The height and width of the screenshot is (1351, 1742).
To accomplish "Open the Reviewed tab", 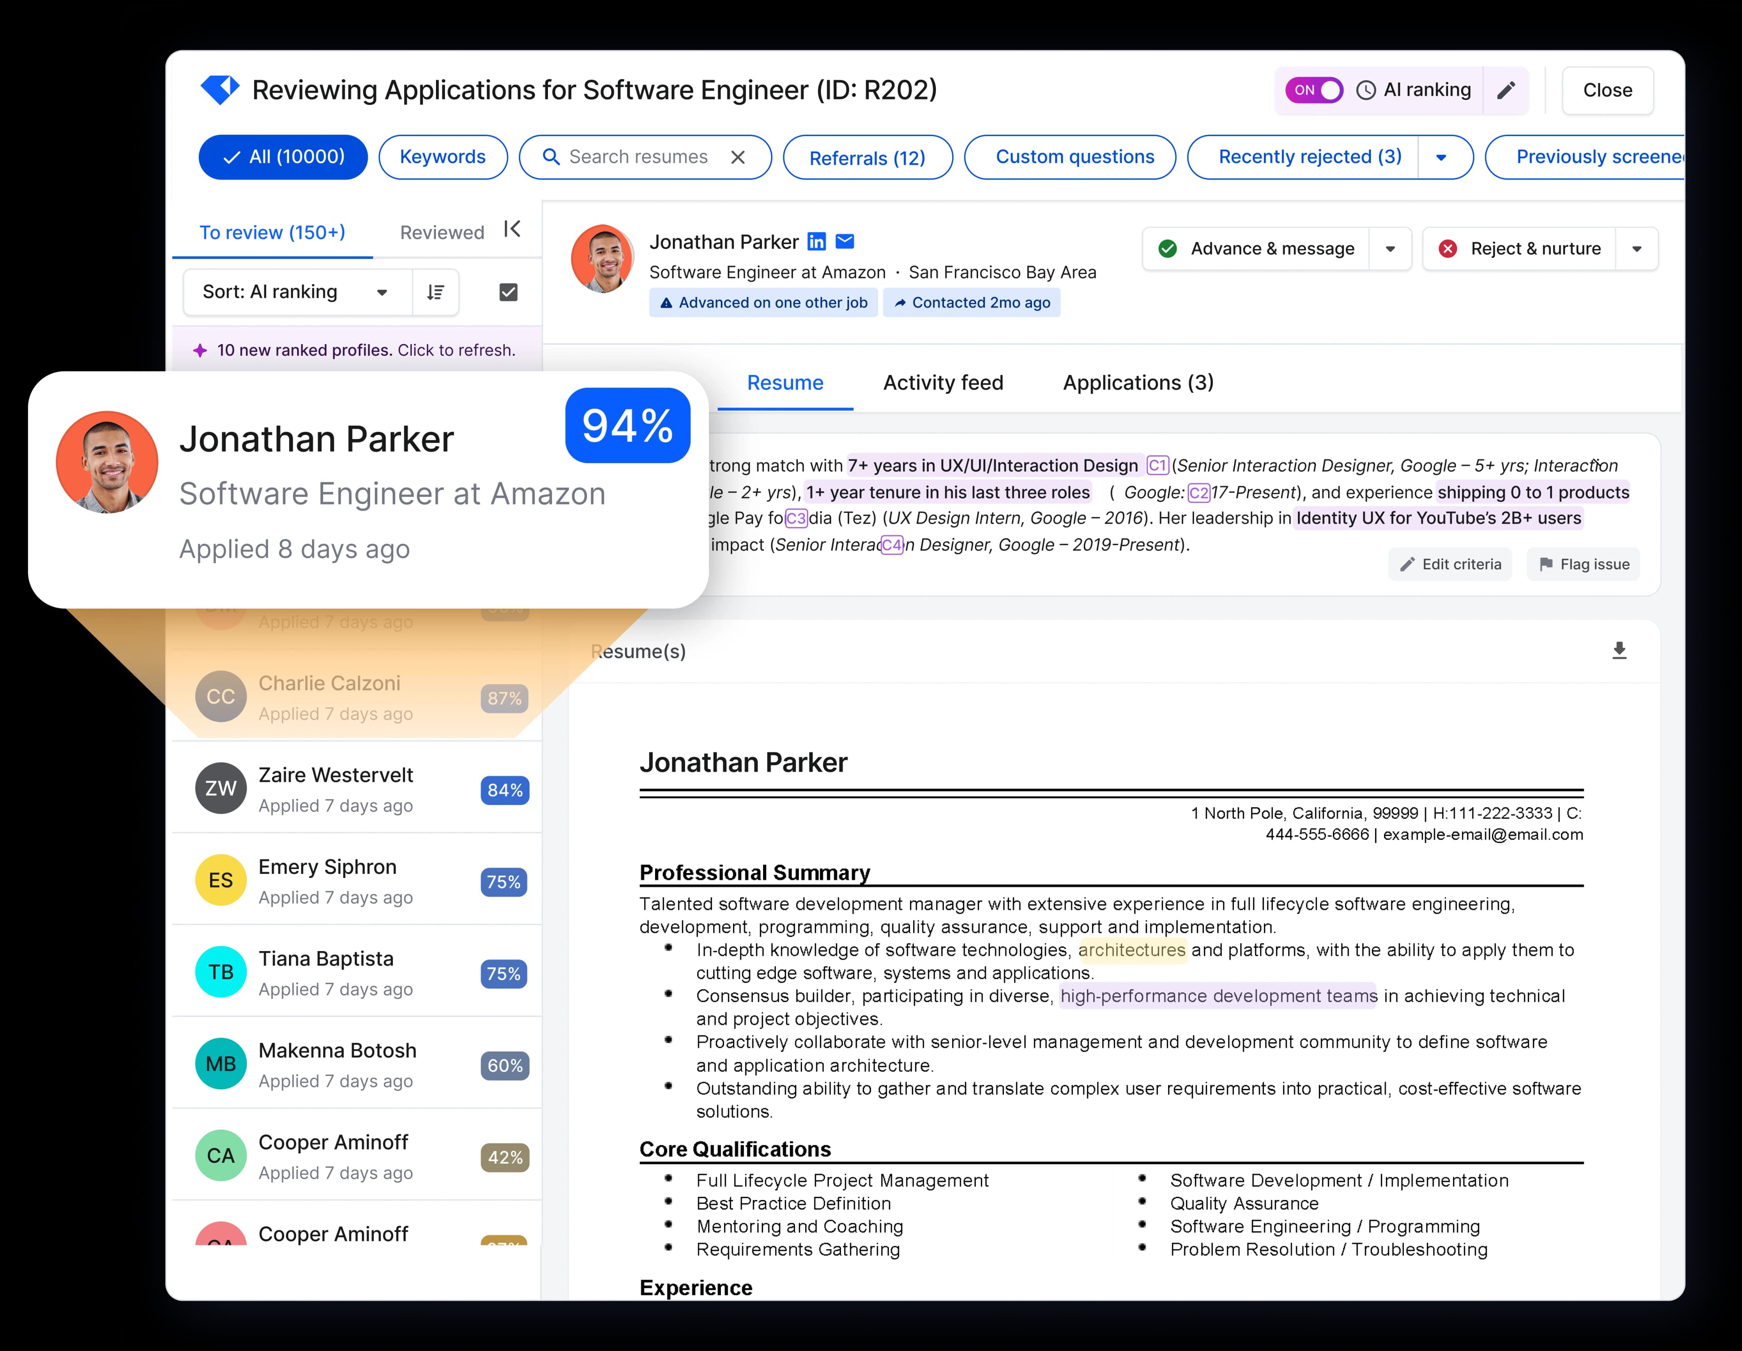I will click(442, 232).
